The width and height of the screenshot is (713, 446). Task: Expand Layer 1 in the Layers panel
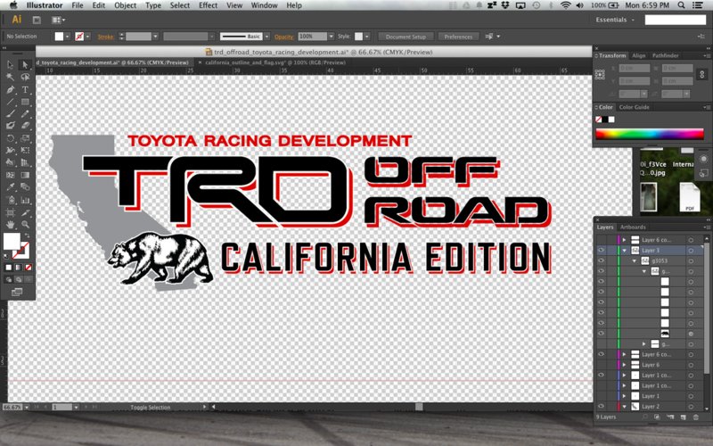pos(625,396)
